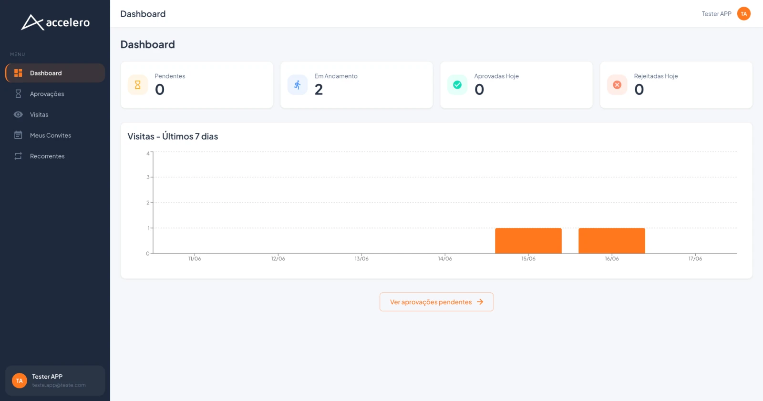The image size is (763, 401).
Task: Click the Aprovadas Hoje count value 0
Action: click(x=479, y=90)
